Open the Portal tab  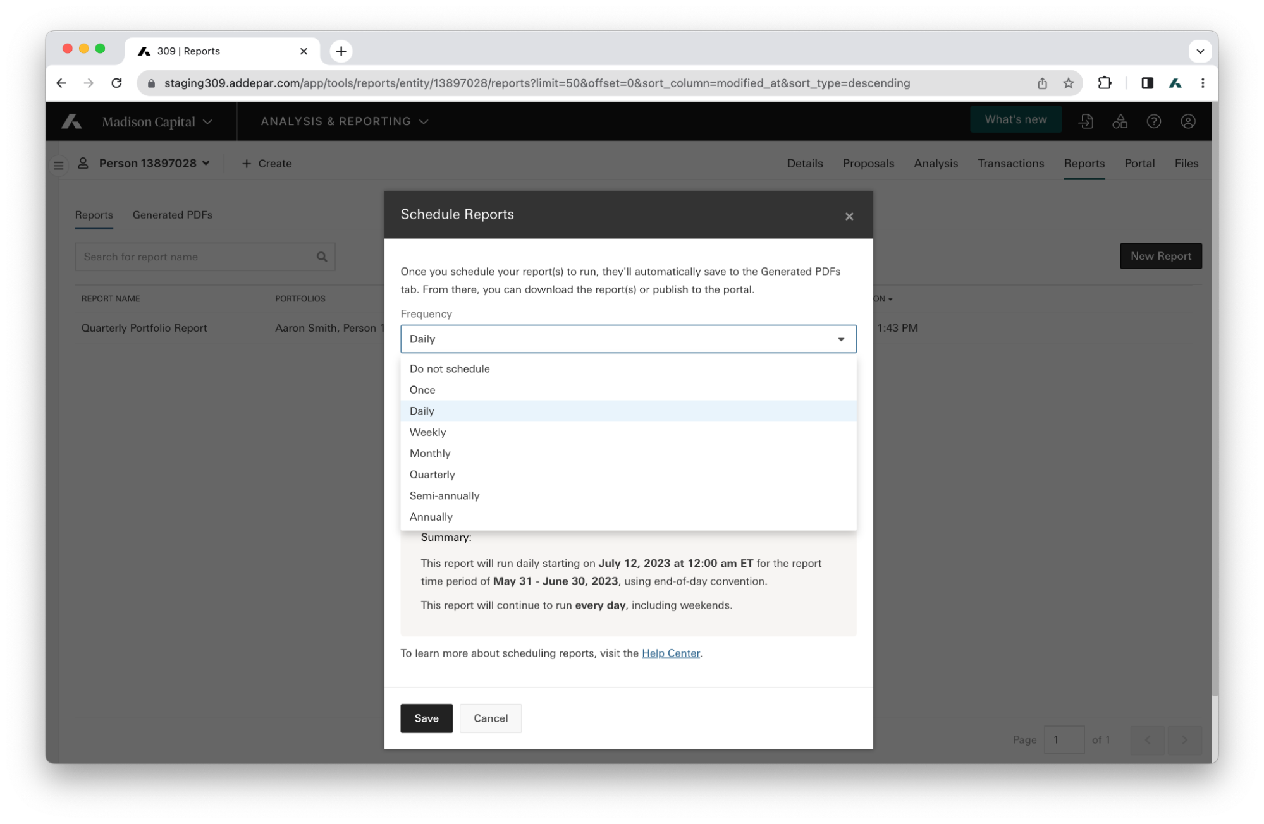point(1139,163)
